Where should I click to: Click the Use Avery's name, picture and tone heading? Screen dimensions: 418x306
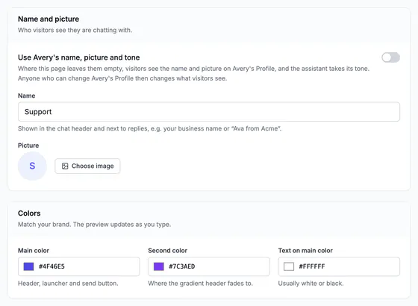pyautogui.click(x=79, y=57)
